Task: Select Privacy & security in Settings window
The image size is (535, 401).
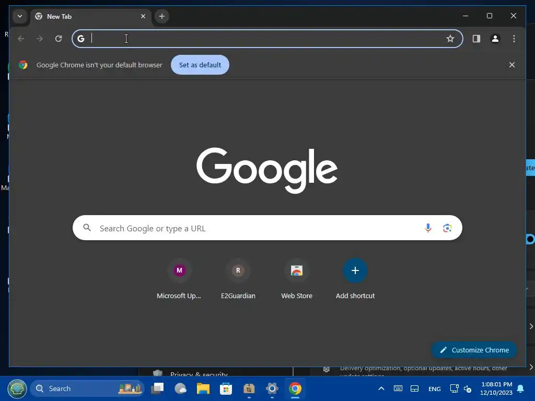Action: click(199, 374)
